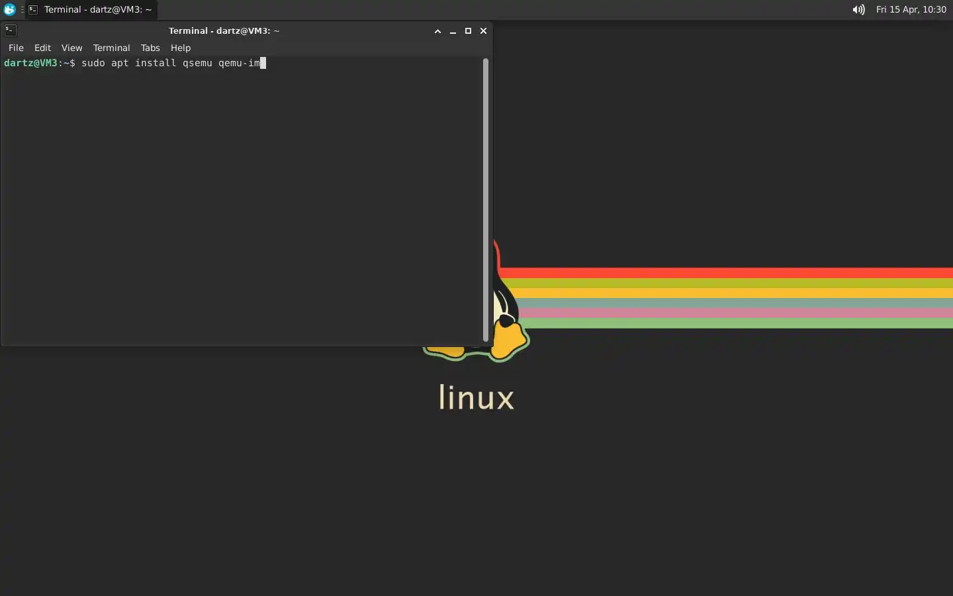Image resolution: width=953 pixels, height=596 pixels.
Task: Select the Terminal taskbar window button
Action: pos(91,9)
